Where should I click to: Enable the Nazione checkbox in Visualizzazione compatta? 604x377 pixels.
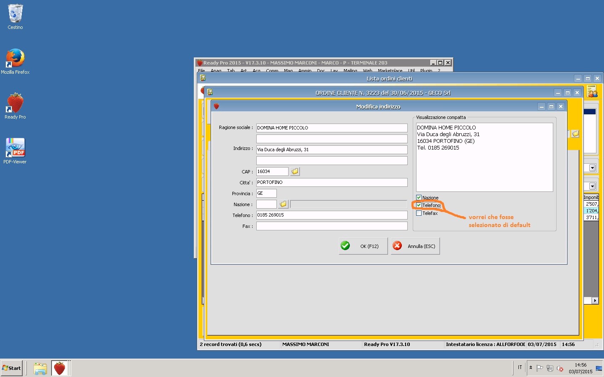[419, 197]
